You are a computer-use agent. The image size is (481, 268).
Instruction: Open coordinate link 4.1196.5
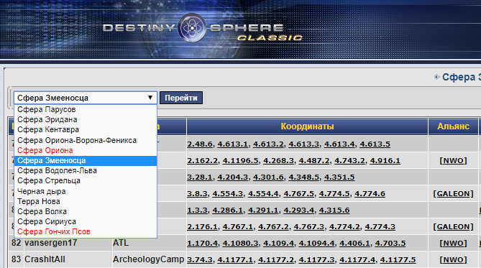pos(240,161)
